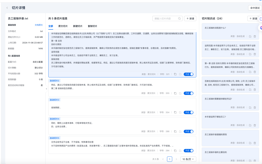Delete knowledge point 员工报销的流程是什么?
This screenshot has height=164, width=262.
[x=255, y=36]
